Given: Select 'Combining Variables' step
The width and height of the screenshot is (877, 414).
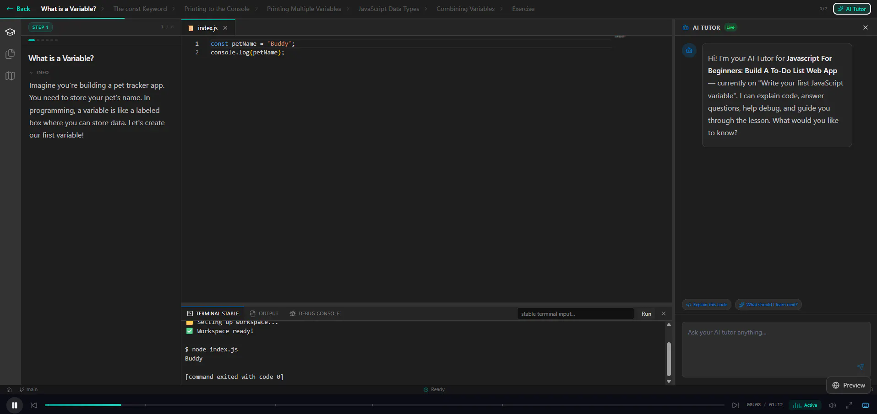Looking at the screenshot, I should 465,9.
